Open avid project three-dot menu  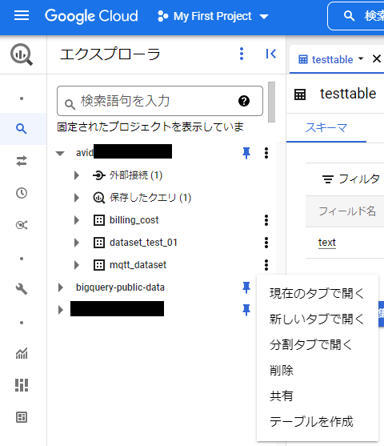[x=266, y=153]
